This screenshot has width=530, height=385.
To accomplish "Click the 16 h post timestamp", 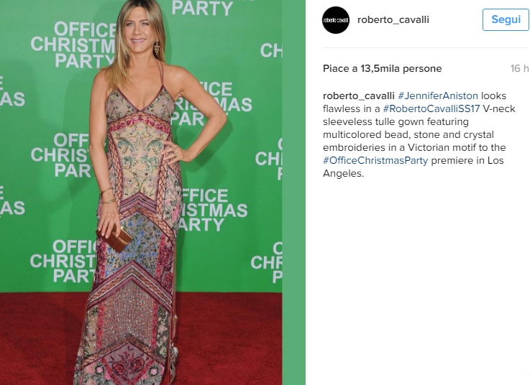I will pyautogui.click(x=519, y=68).
